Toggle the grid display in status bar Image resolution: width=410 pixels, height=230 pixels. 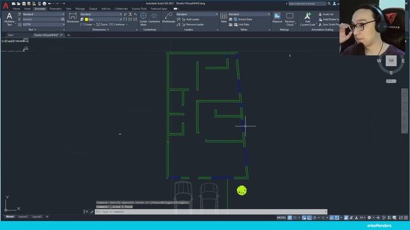coord(290,217)
